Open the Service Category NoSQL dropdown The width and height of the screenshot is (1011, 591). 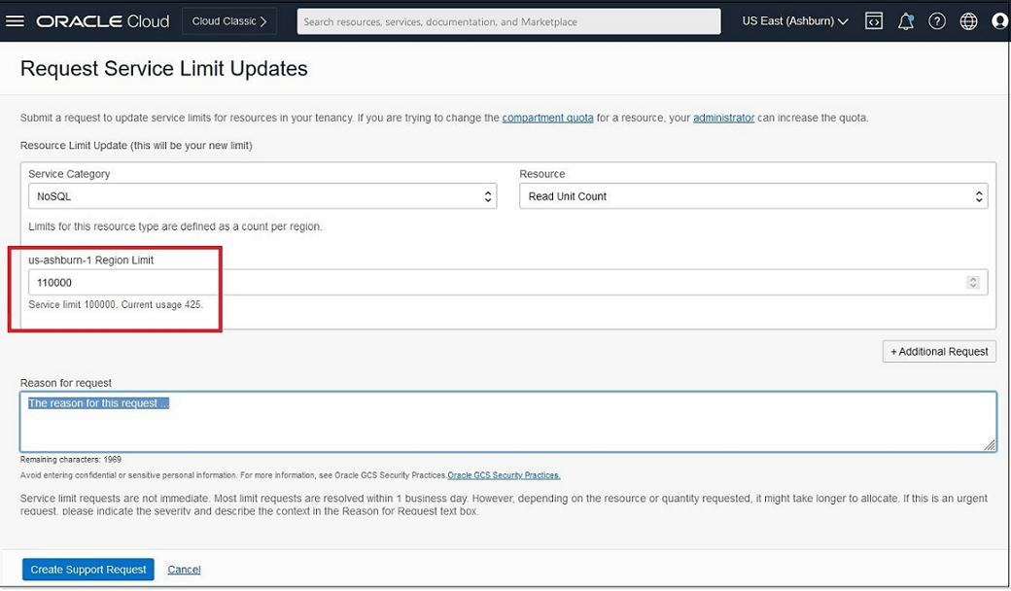262,196
